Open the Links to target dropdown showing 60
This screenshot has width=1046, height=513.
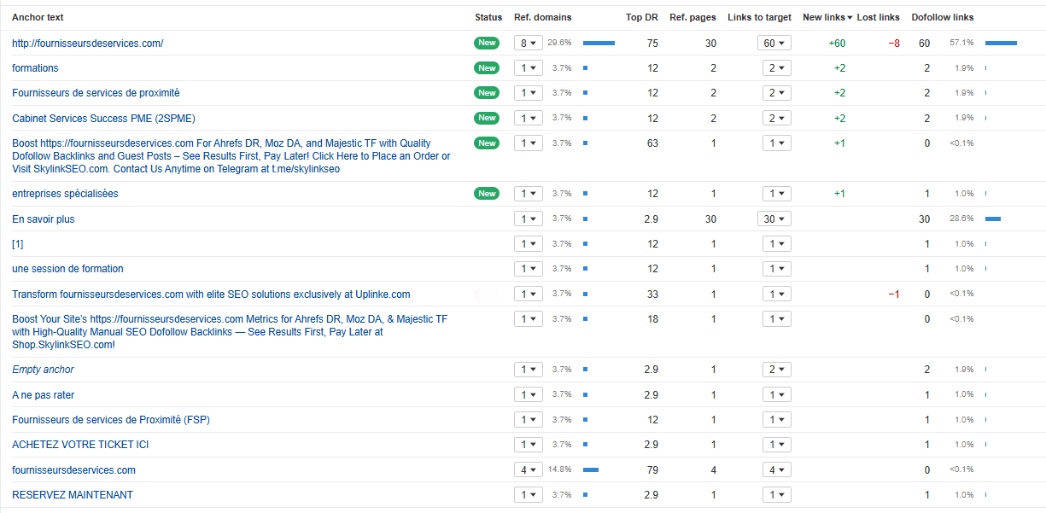(x=774, y=43)
